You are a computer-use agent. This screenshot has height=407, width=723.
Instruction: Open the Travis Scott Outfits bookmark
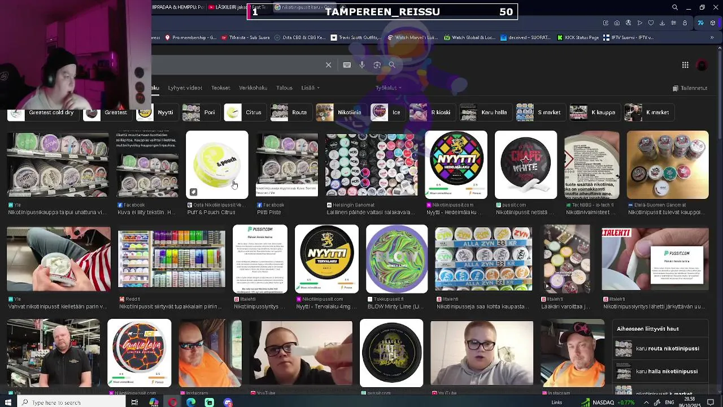[356, 38]
